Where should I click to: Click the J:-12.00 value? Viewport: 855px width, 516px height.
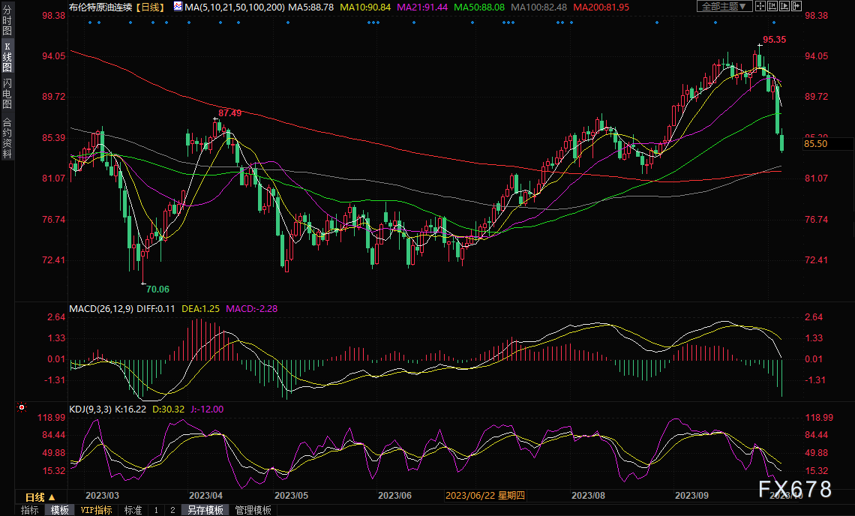coord(207,409)
